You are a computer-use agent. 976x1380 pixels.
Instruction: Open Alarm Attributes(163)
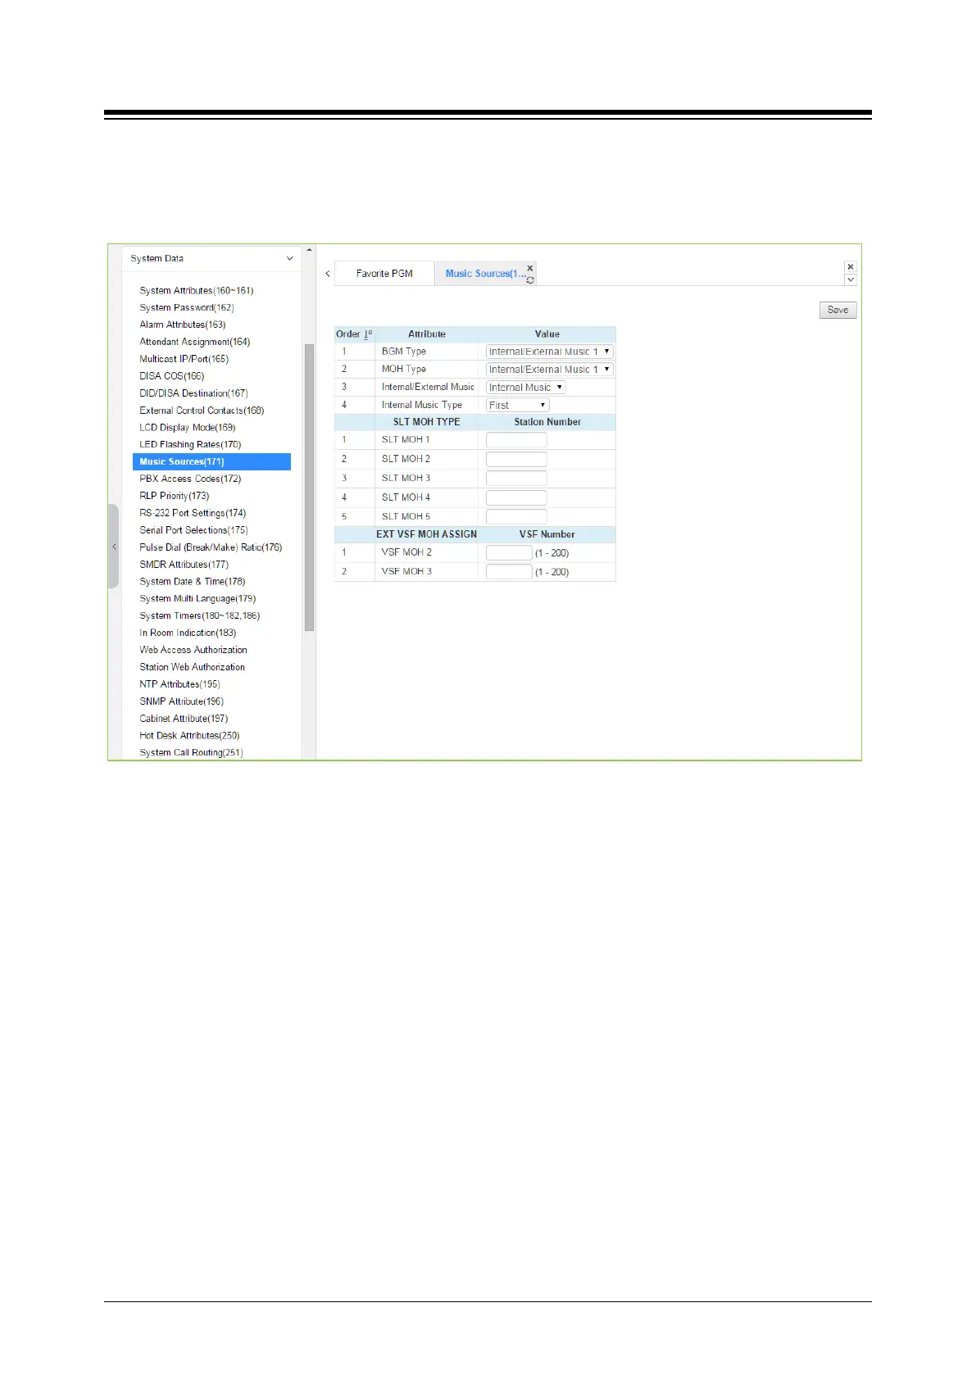183,325
